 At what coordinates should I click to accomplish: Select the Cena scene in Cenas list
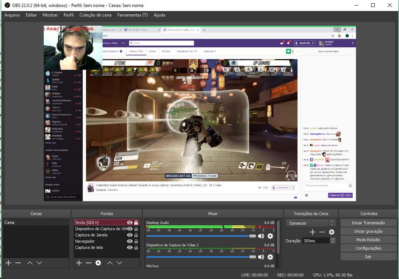coord(36,222)
